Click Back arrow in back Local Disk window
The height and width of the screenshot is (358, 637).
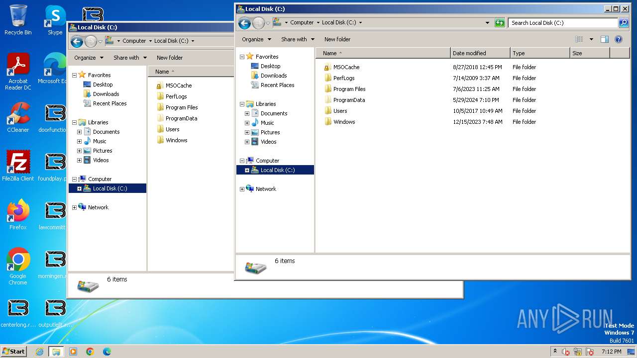(77, 41)
